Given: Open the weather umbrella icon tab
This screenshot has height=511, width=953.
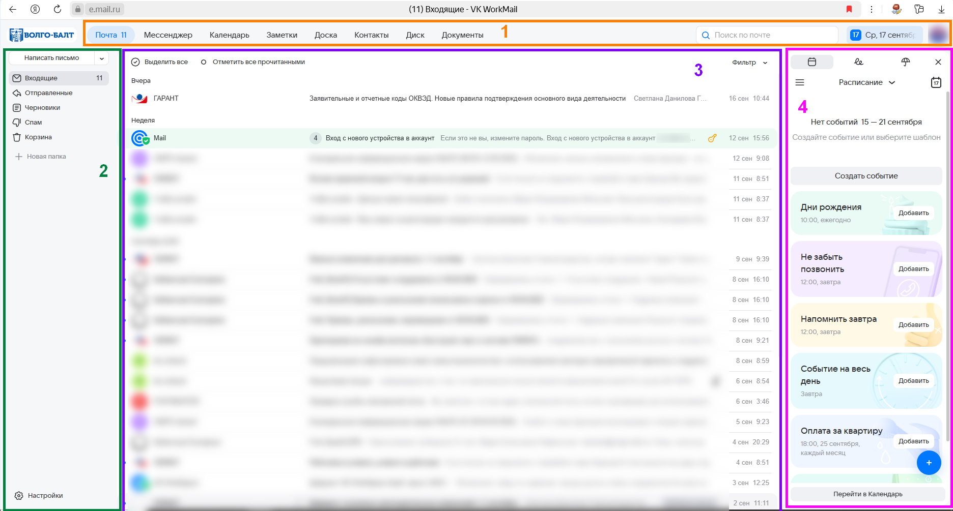Looking at the screenshot, I should 905,62.
